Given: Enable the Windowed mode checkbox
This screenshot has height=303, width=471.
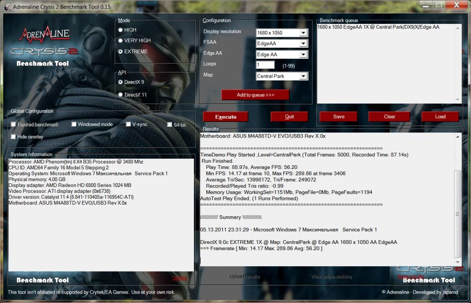Looking at the screenshot, I should [x=74, y=124].
